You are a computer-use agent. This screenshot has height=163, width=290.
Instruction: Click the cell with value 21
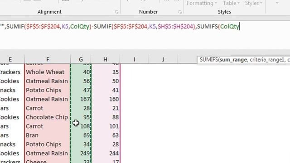click(106, 108)
